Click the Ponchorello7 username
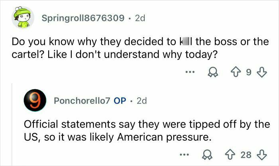 82,101
